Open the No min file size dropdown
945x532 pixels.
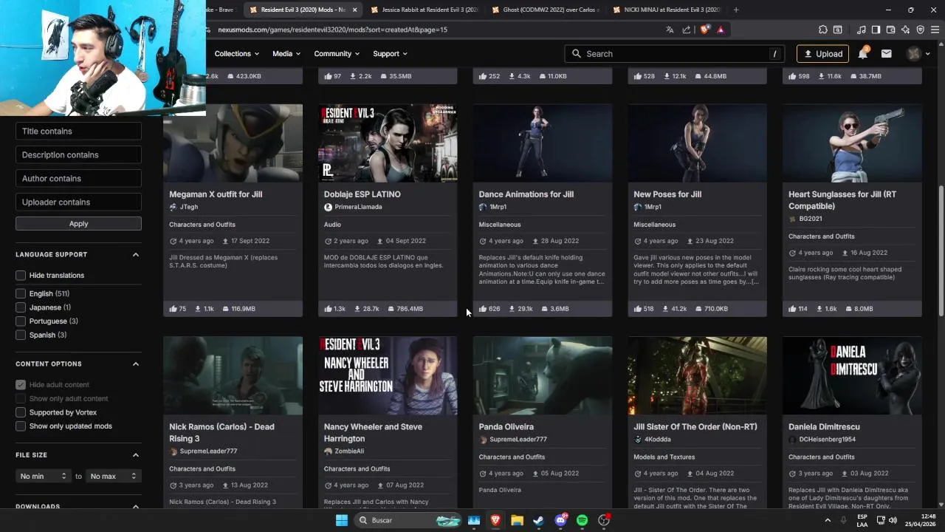pyautogui.click(x=44, y=476)
